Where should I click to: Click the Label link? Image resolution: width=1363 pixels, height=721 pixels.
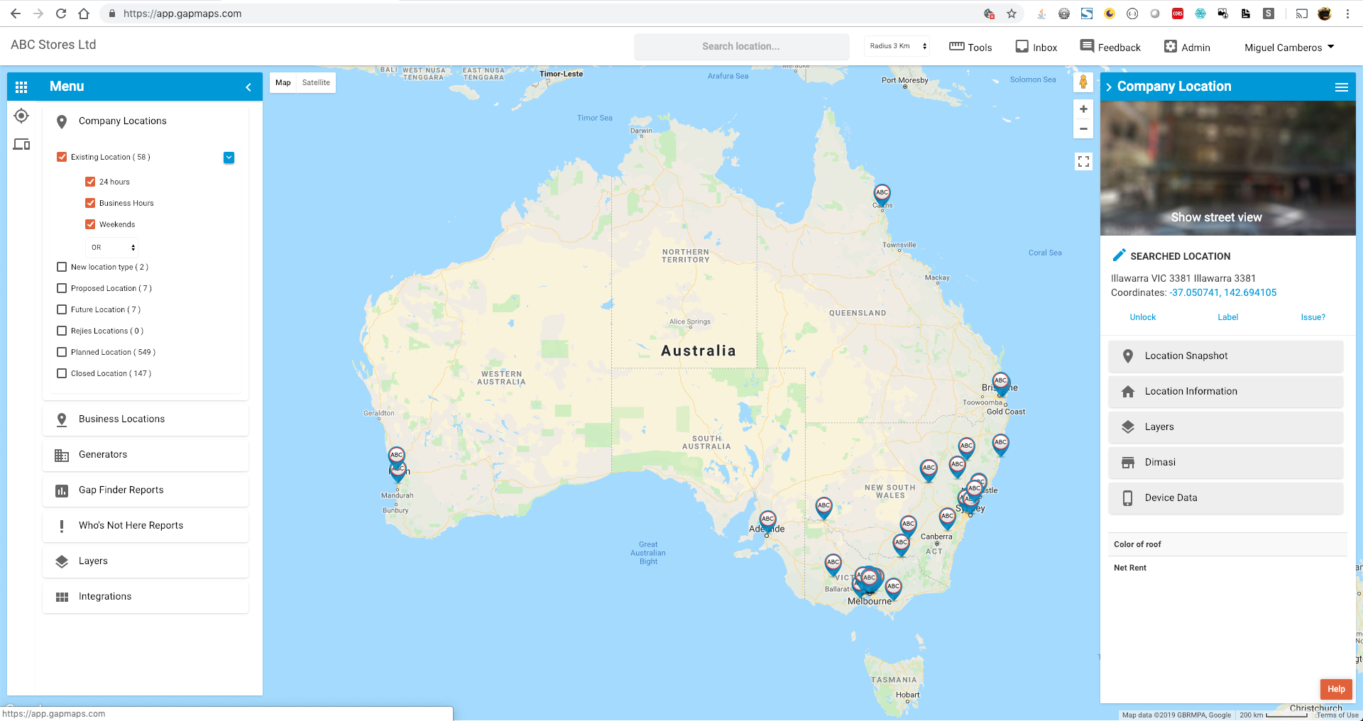pos(1227,318)
